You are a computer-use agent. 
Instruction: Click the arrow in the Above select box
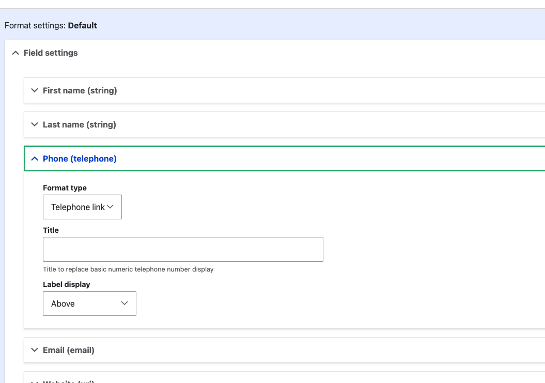coord(124,304)
